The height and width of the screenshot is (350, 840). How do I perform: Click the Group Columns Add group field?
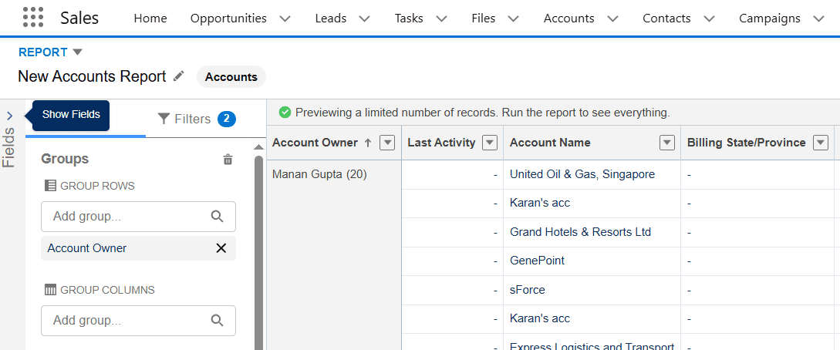coord(138,321)
